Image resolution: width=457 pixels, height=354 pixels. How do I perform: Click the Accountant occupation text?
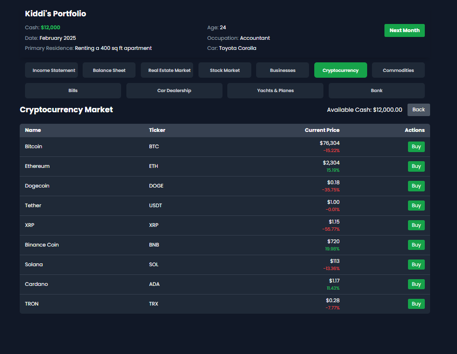pyautogui.click(x=255, y=38)
